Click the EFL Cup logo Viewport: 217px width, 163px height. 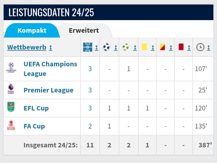(x=11, y=107)
